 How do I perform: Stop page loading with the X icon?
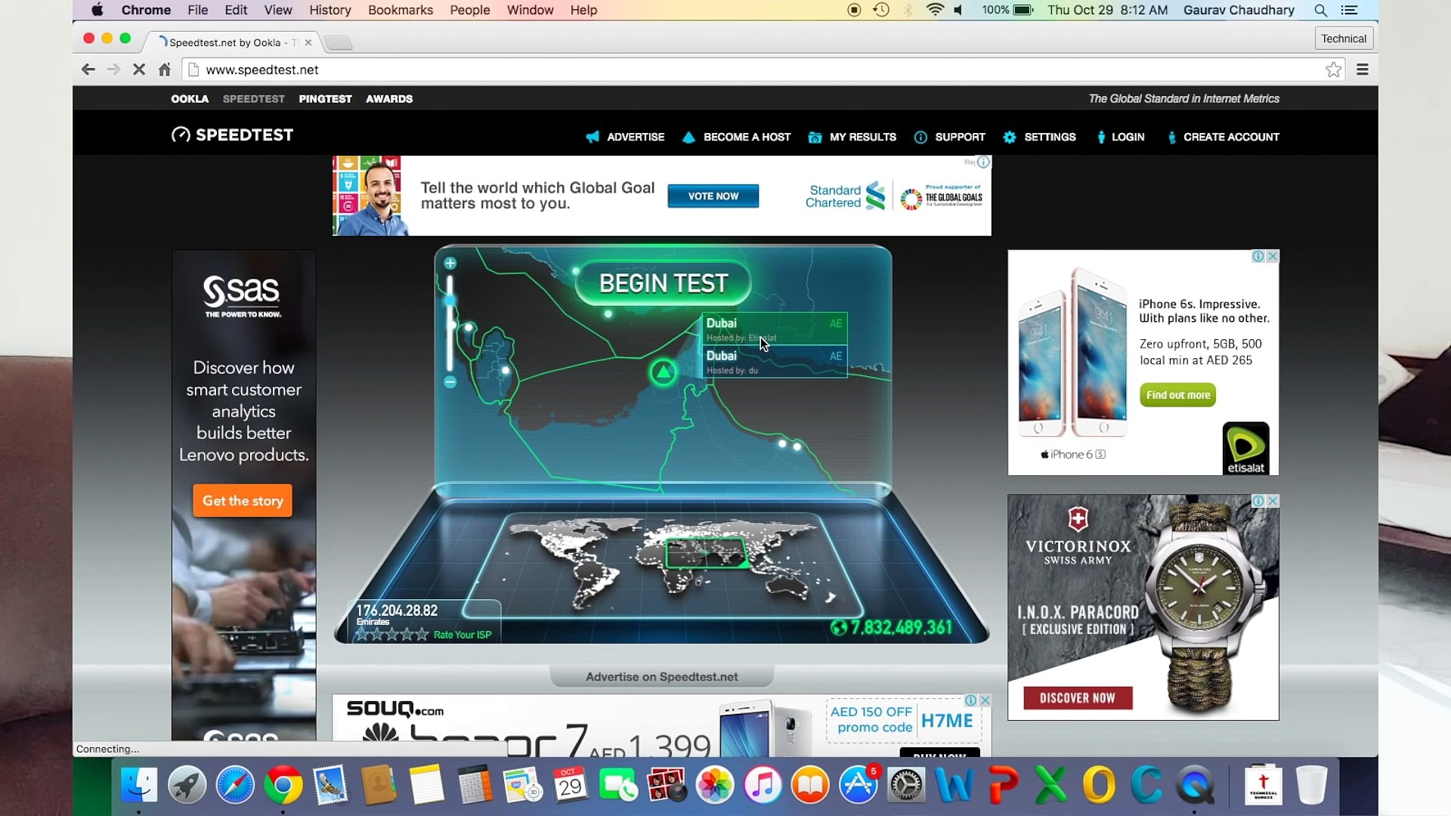tap(139, 69)
